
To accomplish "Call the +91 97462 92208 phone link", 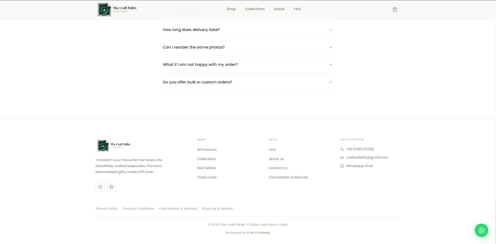I will click(x=360, y=149).
